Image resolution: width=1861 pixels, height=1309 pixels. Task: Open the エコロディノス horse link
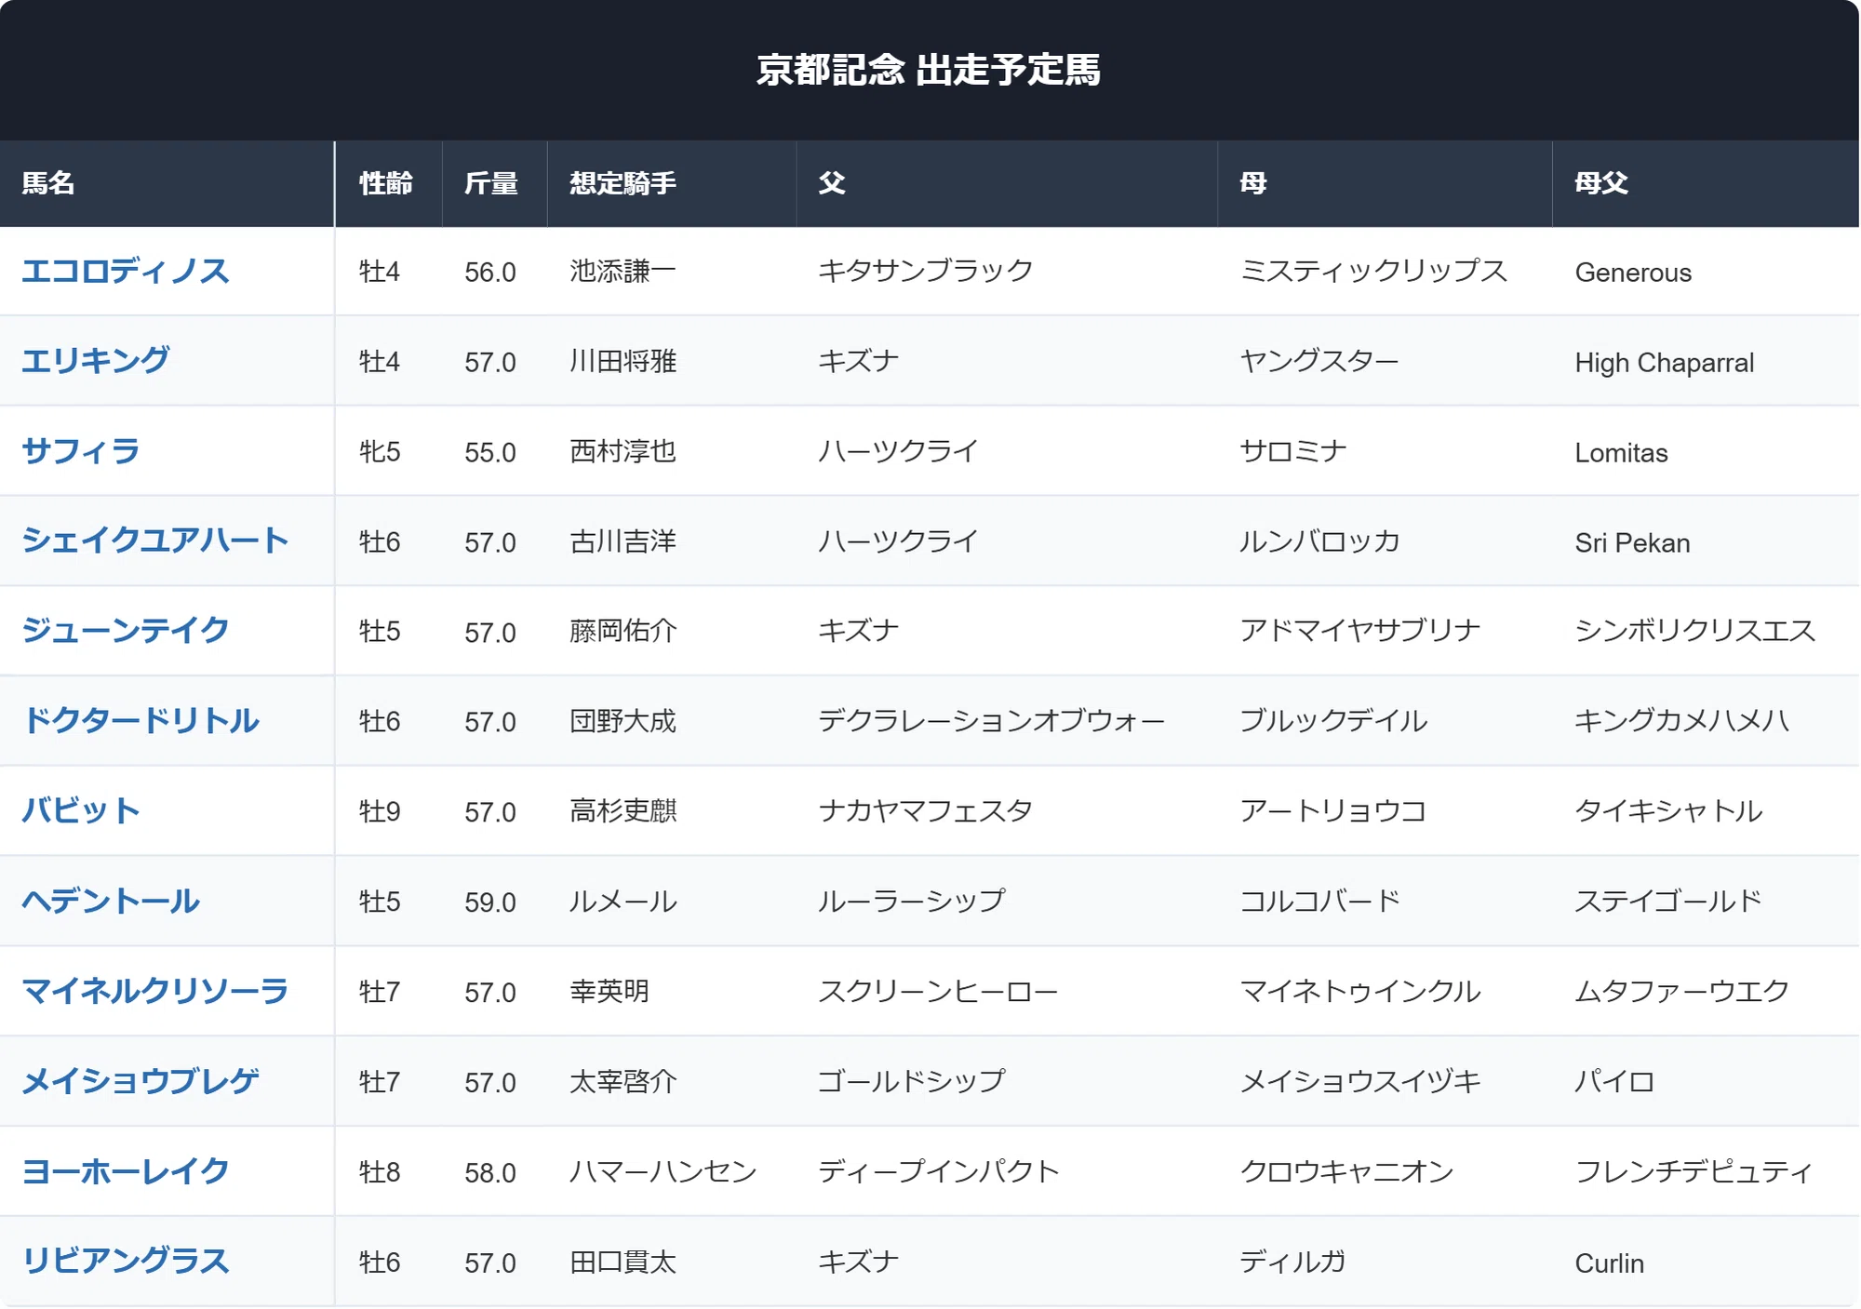click(126, 272)
